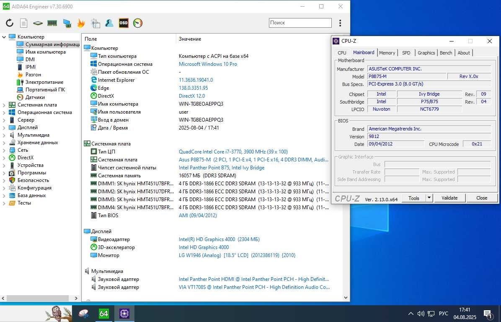The image size is (501, 322).
Task: Open the Asus P8B75-M motherboard link
Action: click(x=253, y=160)
